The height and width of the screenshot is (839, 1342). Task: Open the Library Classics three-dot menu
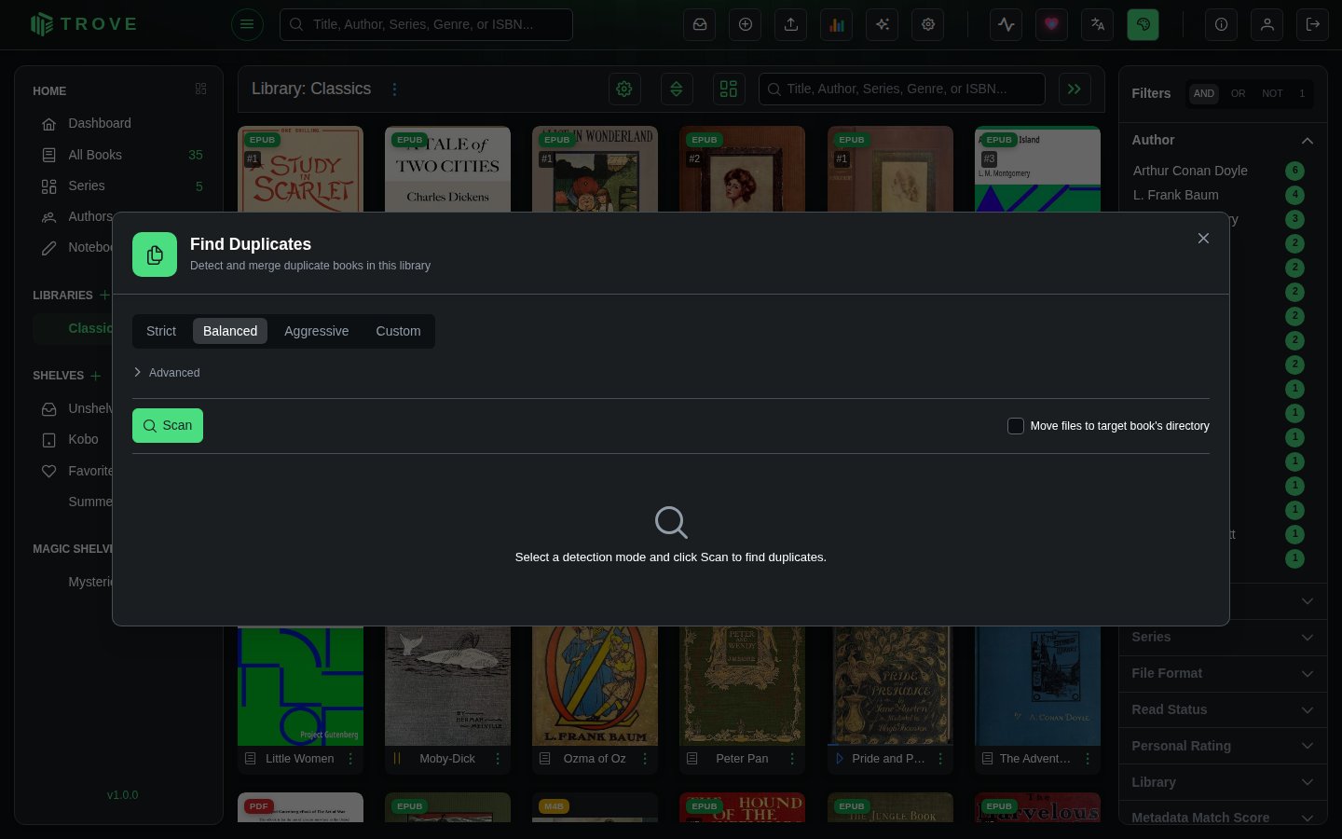pos(394,89)
